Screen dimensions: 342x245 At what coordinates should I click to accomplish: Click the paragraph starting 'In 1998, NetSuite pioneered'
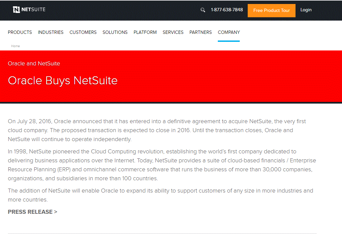tap(162, 165)
